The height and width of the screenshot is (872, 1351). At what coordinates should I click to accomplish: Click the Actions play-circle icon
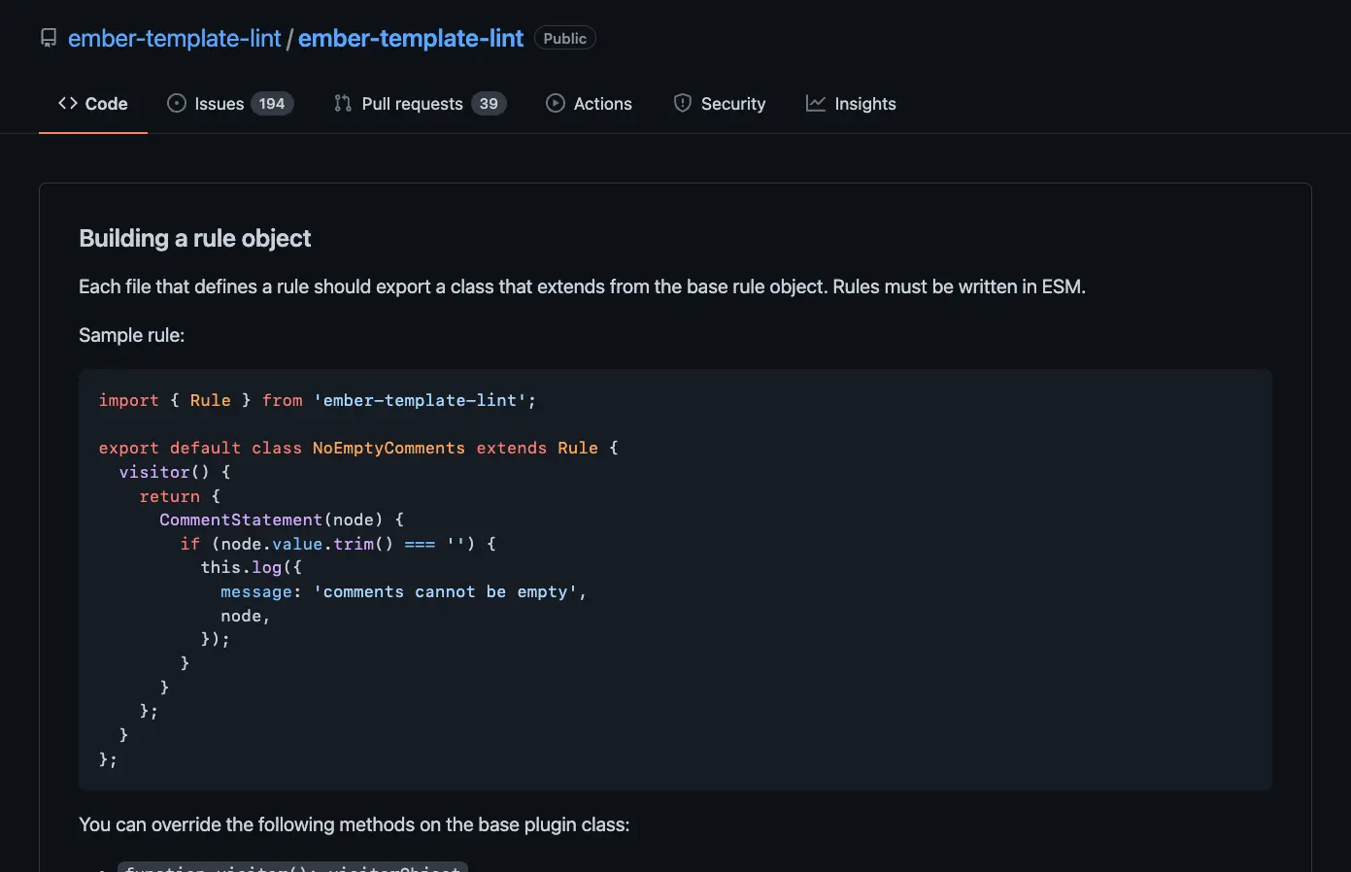click(556, 103)
